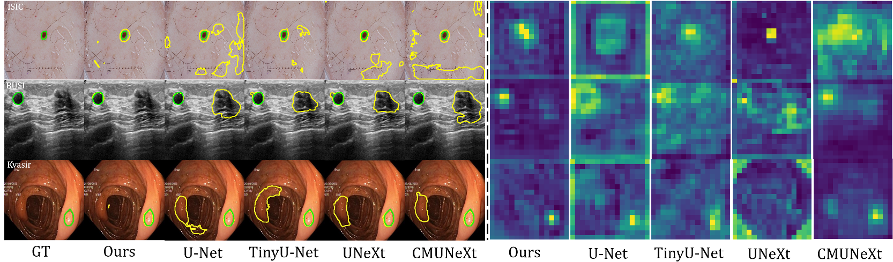Select the ISIC ground-truth (GT) skin image
The width and height of the screenshot is (893, 262).
click(44, 40)
